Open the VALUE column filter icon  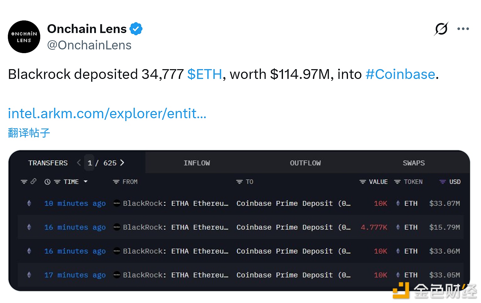[x=362, y=182]
